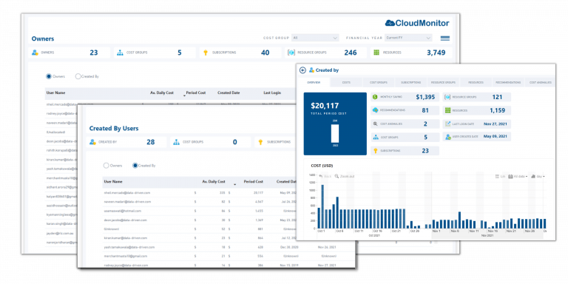Sort by Period Cost in Created By Users table
This screenshot has height=284, width=568.
coord(254,181)
